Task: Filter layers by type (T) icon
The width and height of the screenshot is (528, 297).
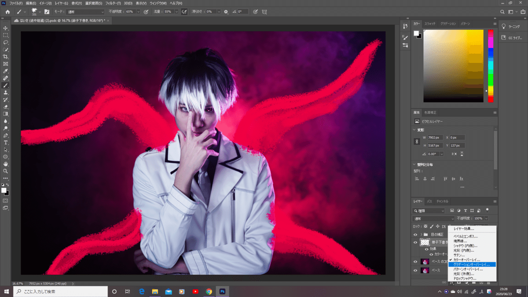Action: 466,211
